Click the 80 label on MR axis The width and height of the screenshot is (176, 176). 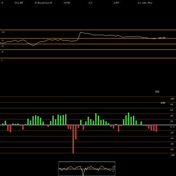[x=172, y=105]
